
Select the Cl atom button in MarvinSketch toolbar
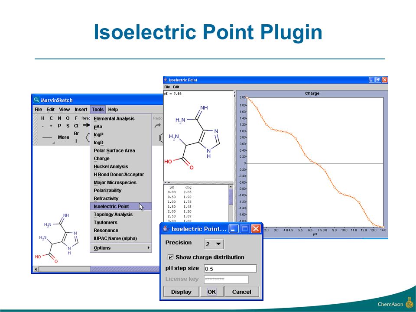click(76, 126)
